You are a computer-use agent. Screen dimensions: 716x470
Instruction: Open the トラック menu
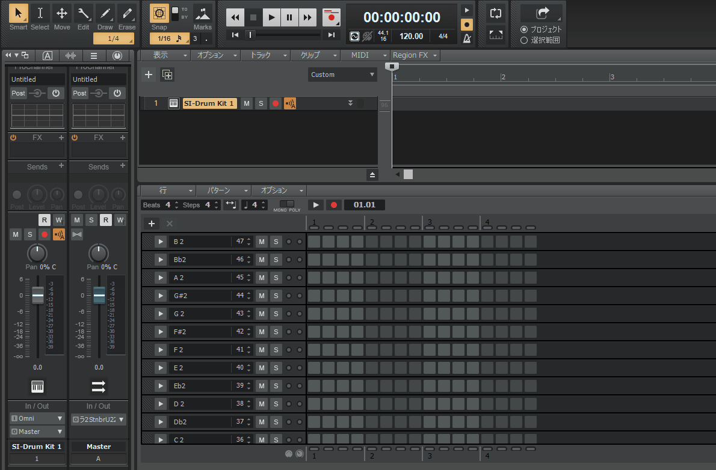[x=265, y=55]
